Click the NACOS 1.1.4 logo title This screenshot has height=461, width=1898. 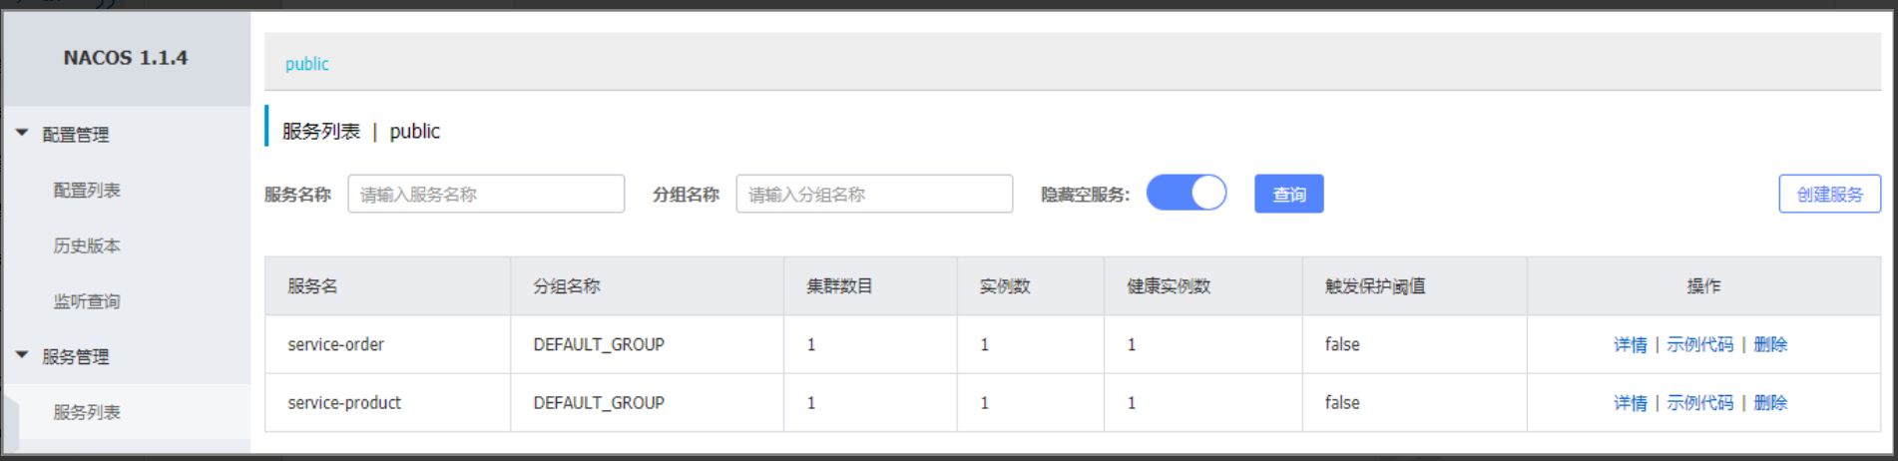(126, 58)
